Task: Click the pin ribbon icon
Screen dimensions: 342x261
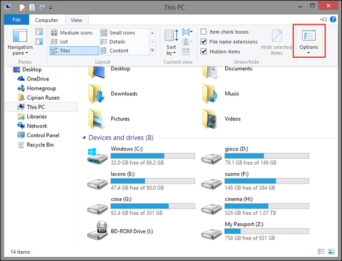Action: coord(323,20)
